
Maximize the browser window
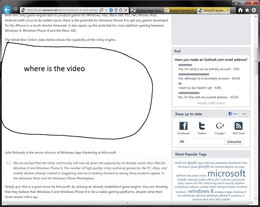coord(243,3)
